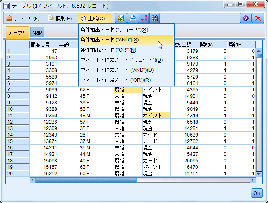Select row header 7
Image resolution: width=268 pixels, height=203 pixels.
[17, 90]
